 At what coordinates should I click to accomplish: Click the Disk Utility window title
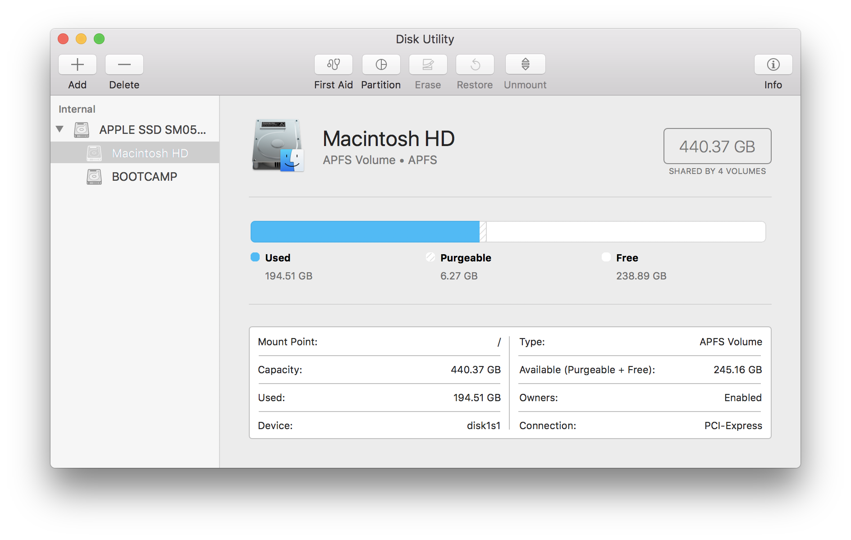click(425, 39)
